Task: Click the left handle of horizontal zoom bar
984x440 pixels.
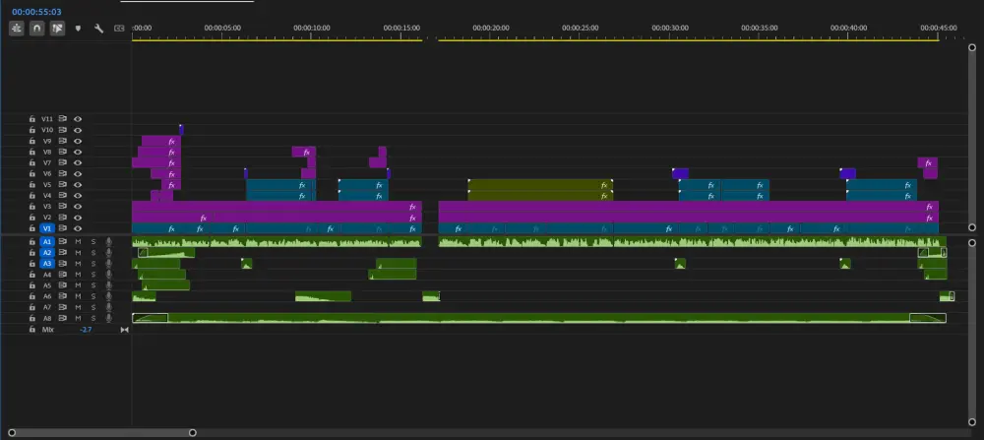Action: pos(11,432)
